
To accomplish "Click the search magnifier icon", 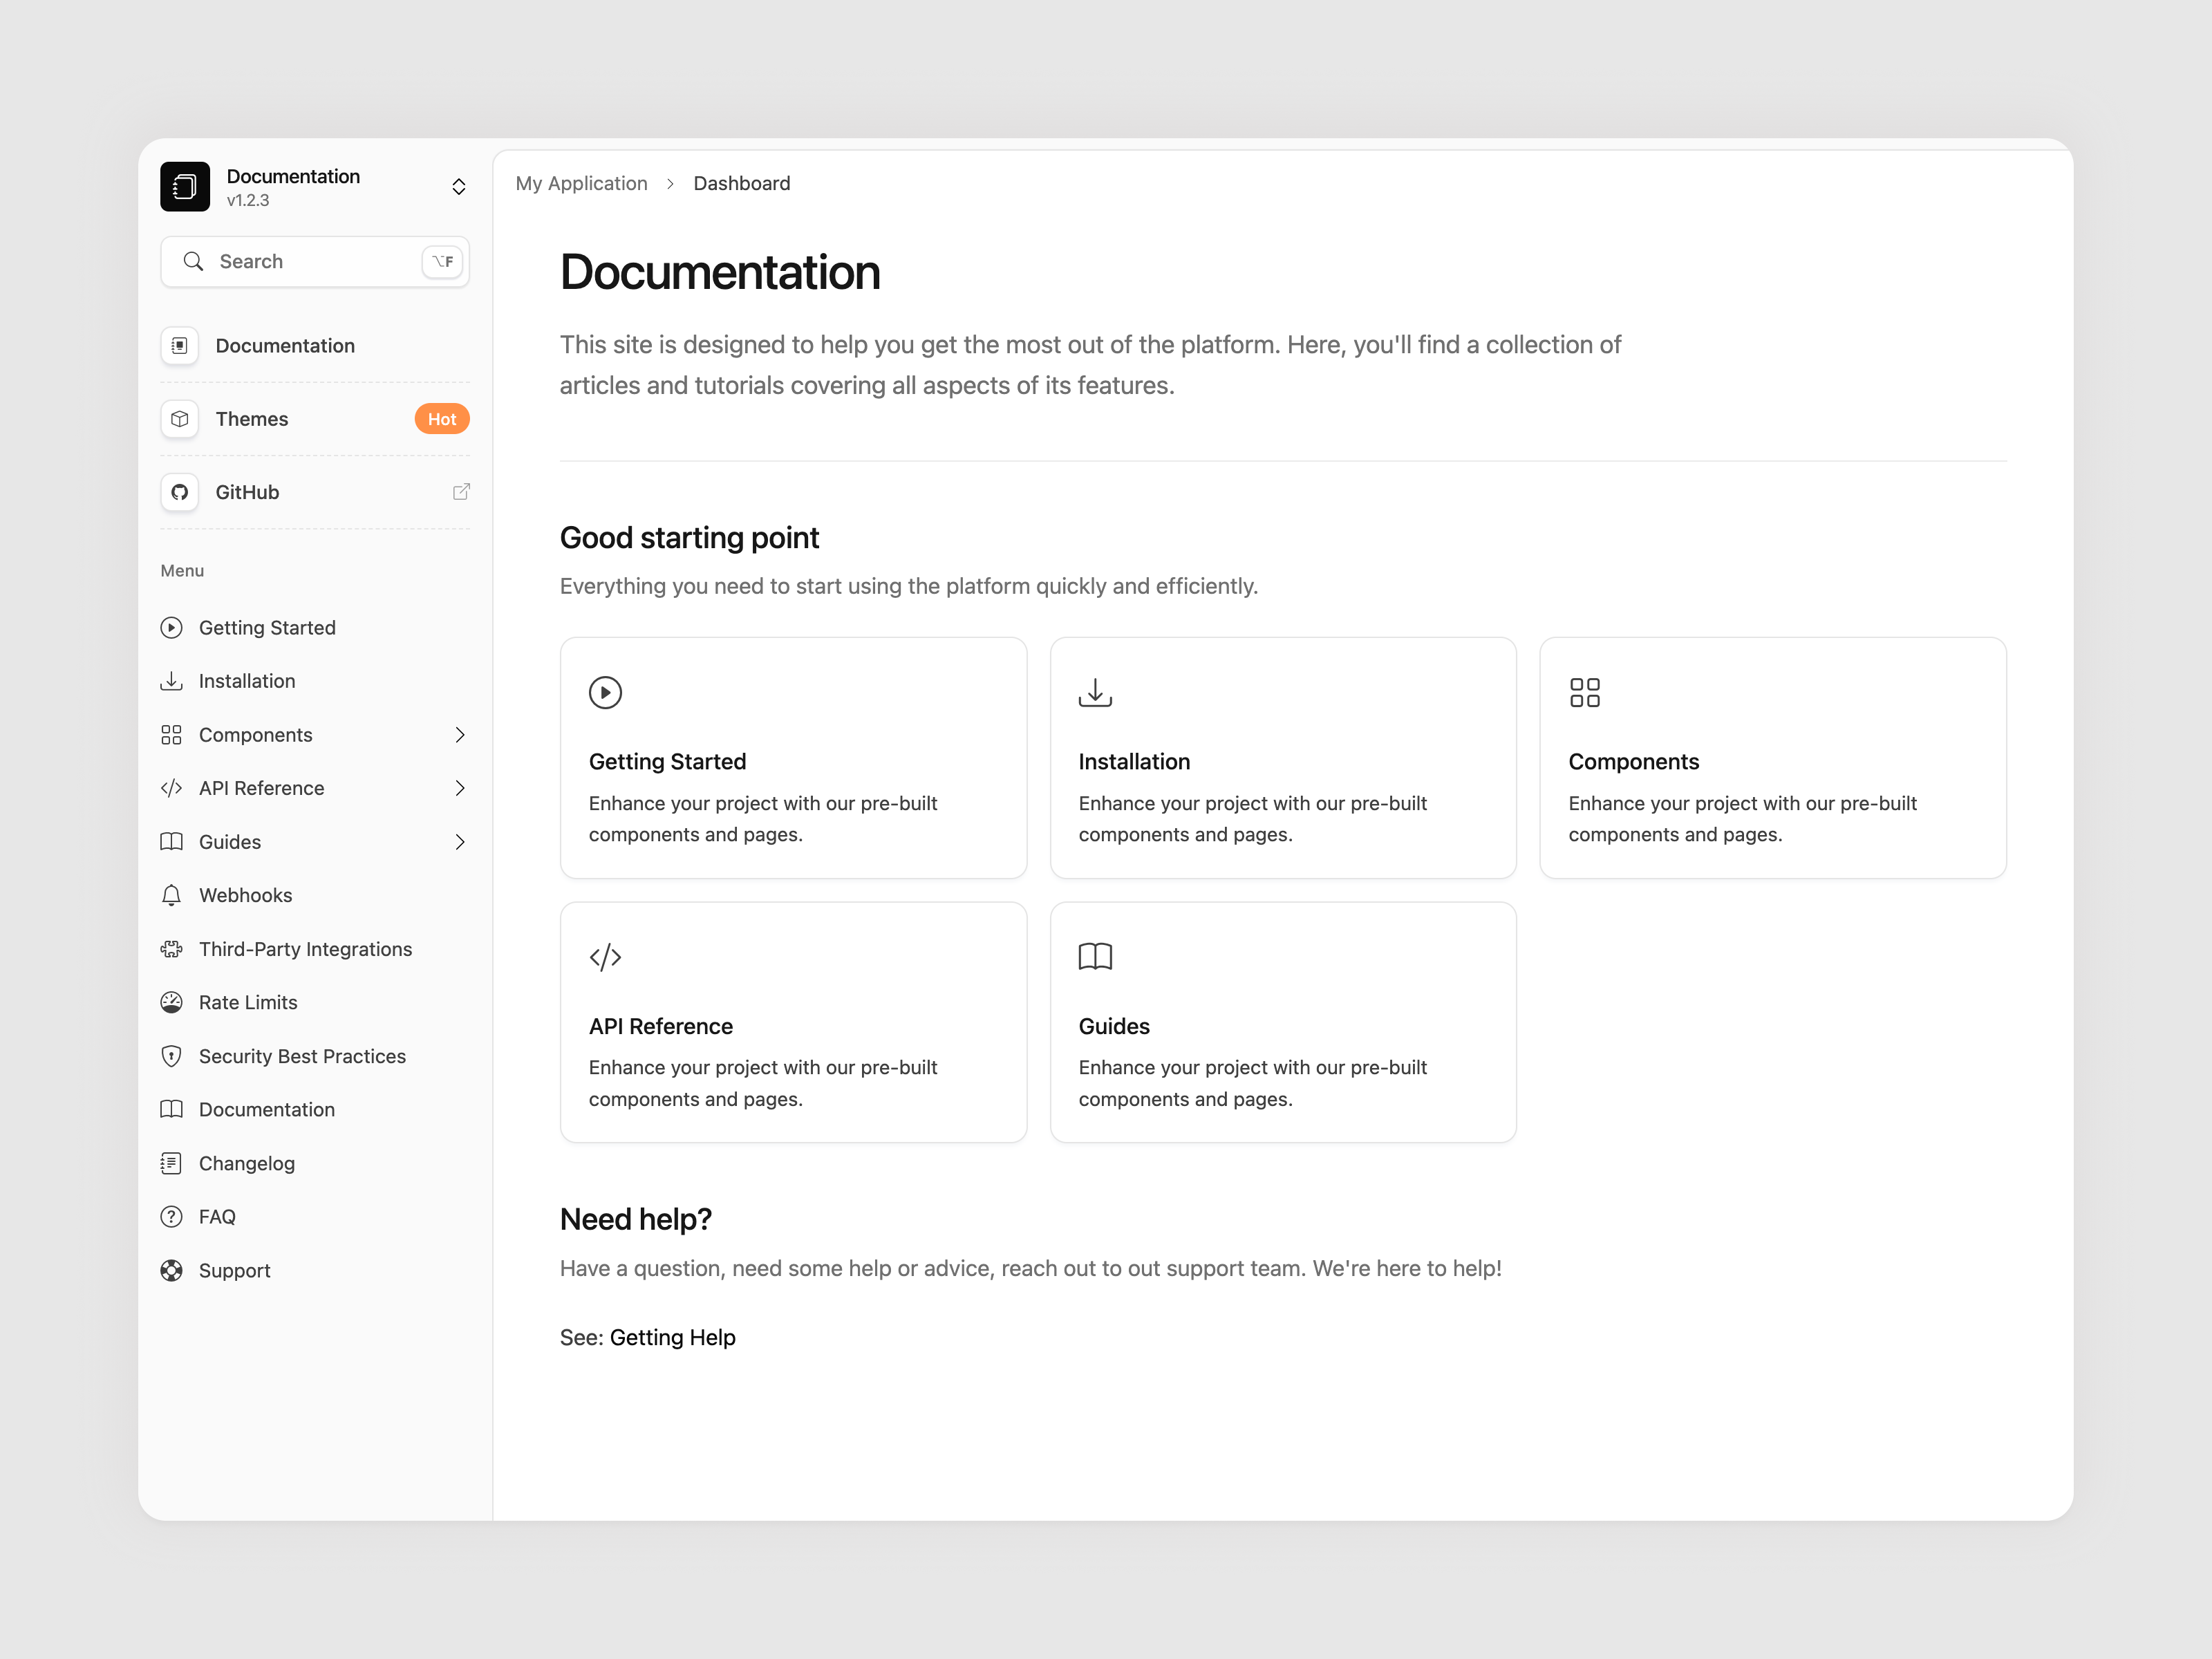I will [195, 261].
